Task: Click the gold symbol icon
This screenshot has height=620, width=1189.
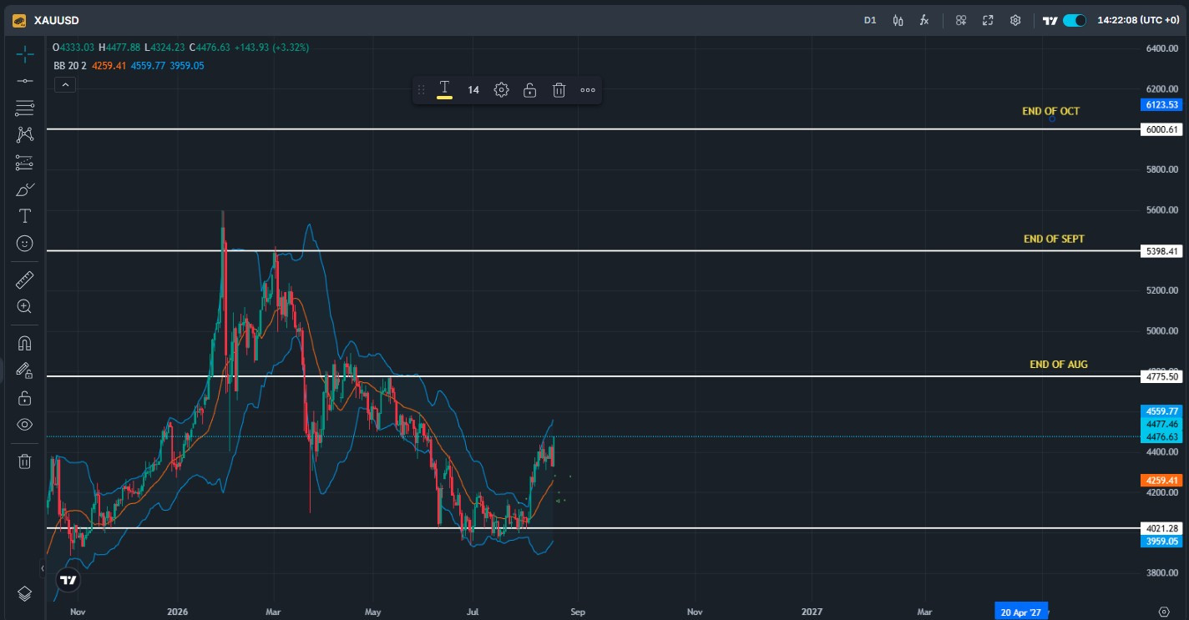Action: (x=19, y=20)
